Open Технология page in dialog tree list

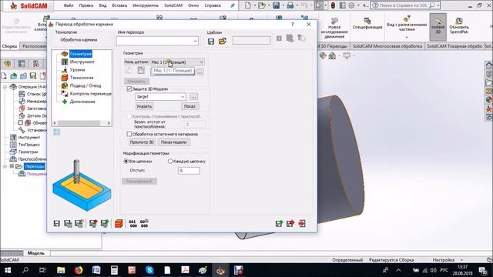point(81,78)
